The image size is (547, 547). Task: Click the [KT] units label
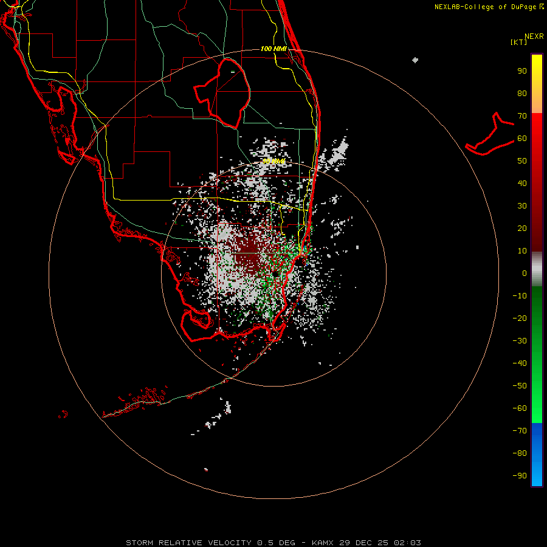click(x=519, y=42)
